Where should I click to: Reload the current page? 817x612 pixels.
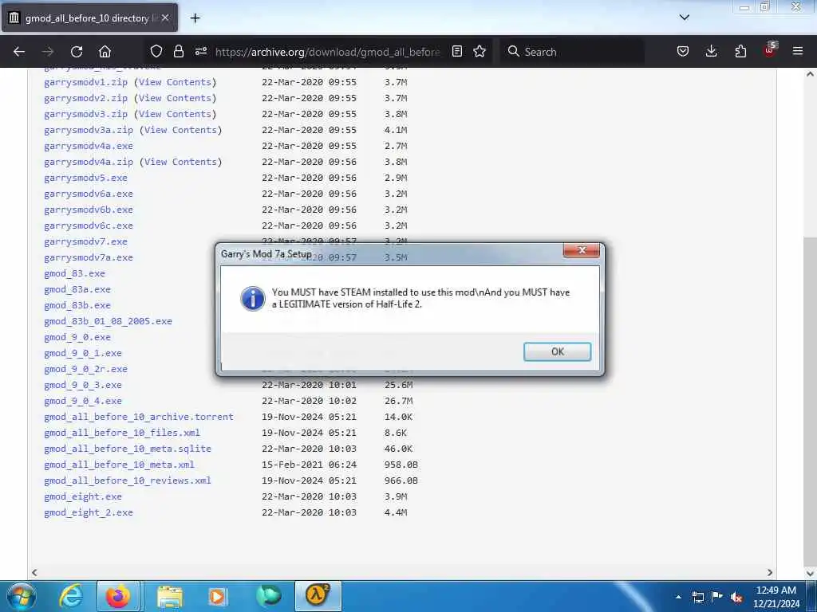[77, 52]
